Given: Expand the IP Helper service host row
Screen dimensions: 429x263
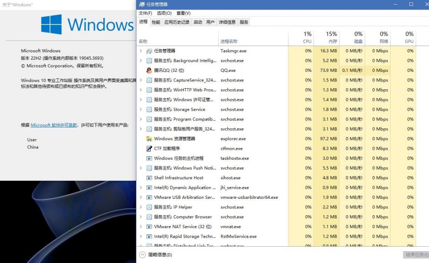Looking at the screenshot, I should tap(141, 207).
